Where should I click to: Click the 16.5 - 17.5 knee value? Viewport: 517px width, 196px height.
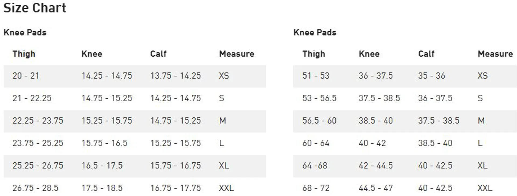click(102, 165)
